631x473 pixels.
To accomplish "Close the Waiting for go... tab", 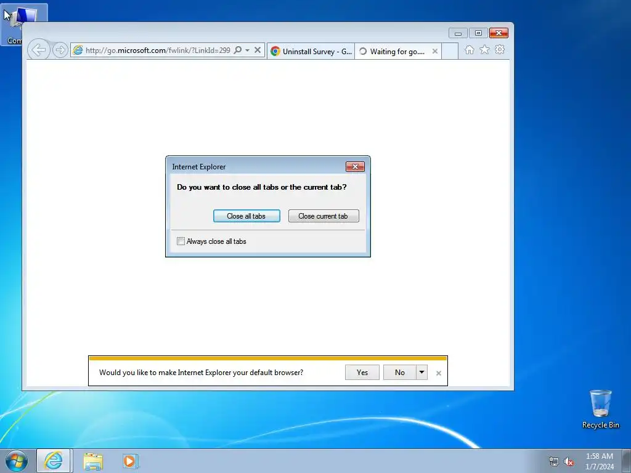I will click(434, 51).
